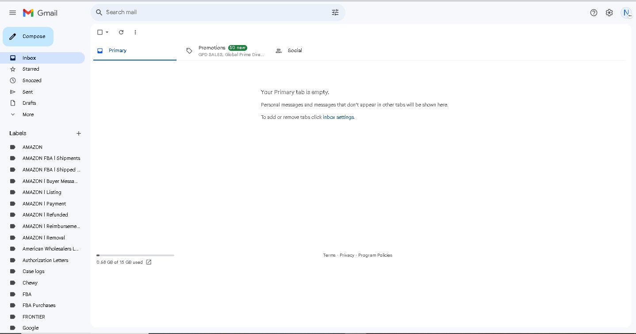Click the Social people icon
Viewport: 636px width, 334px height.
(x=279, y=51)
